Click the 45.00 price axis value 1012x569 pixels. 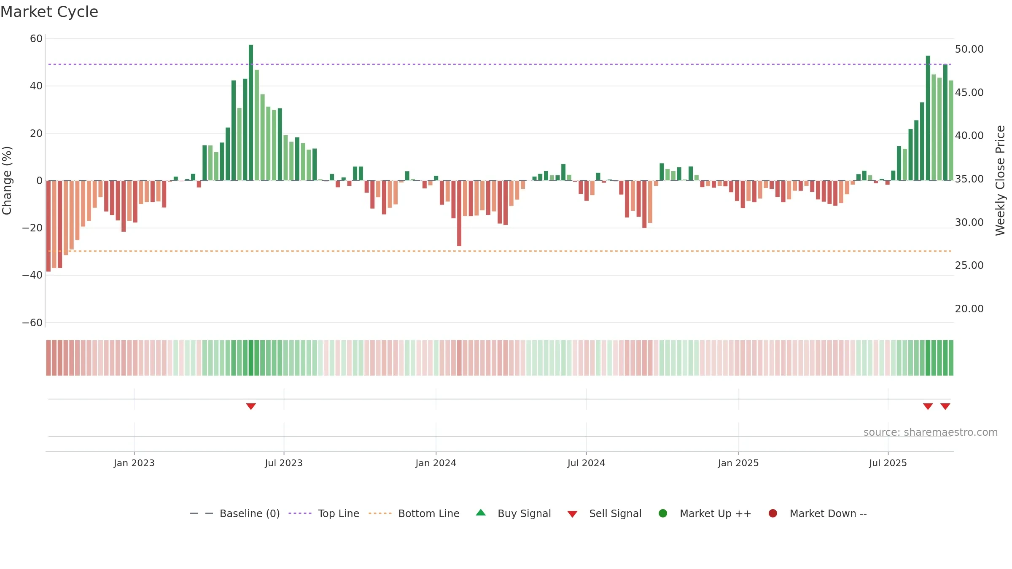(x=969, y=92)
